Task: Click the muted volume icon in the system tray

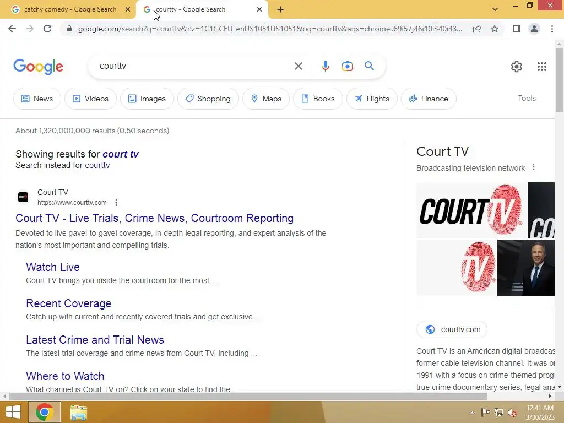Action: pos(513,413)
